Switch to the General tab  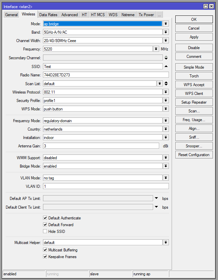coord(11,15)
